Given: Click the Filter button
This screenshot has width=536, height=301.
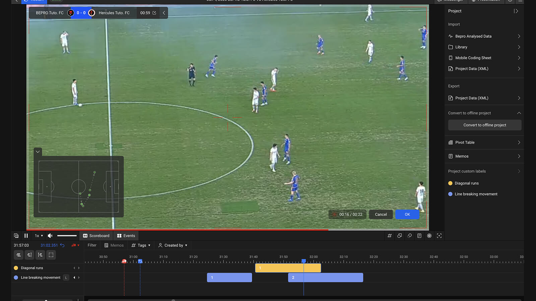Looking at the screenshot, I should tap(92, 245).
